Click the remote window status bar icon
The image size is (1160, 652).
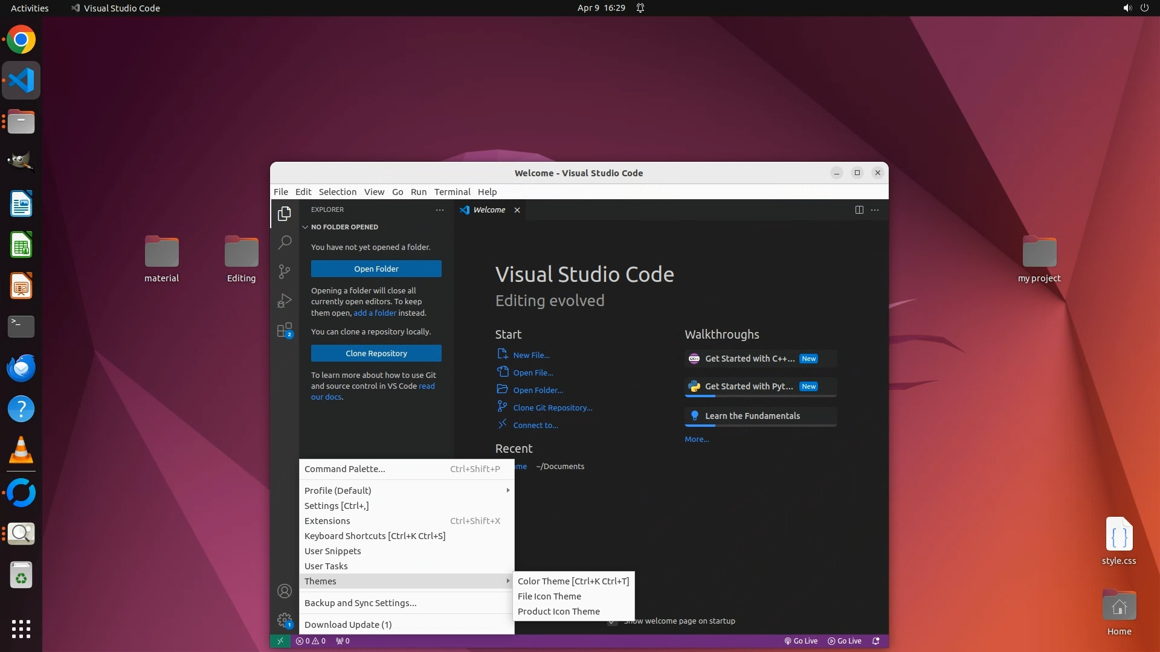280,641
